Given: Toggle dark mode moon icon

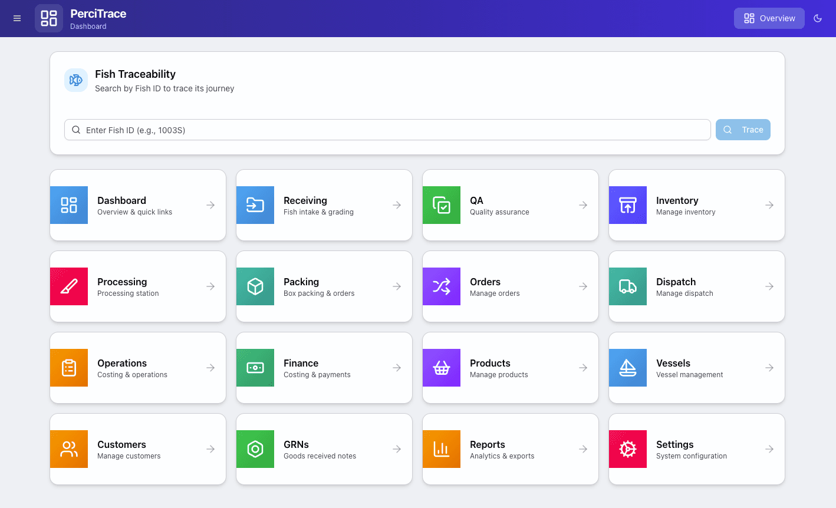Looking at the screenshot, I should [x=818, y=18].
